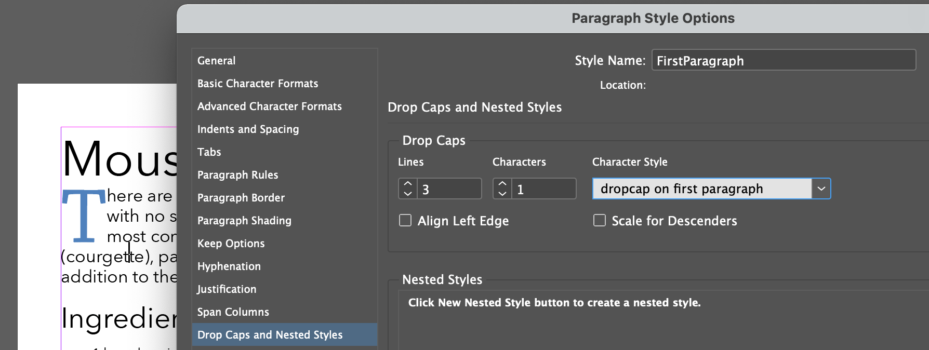Click the drop cap Characters value field

(x=544, y=189)
